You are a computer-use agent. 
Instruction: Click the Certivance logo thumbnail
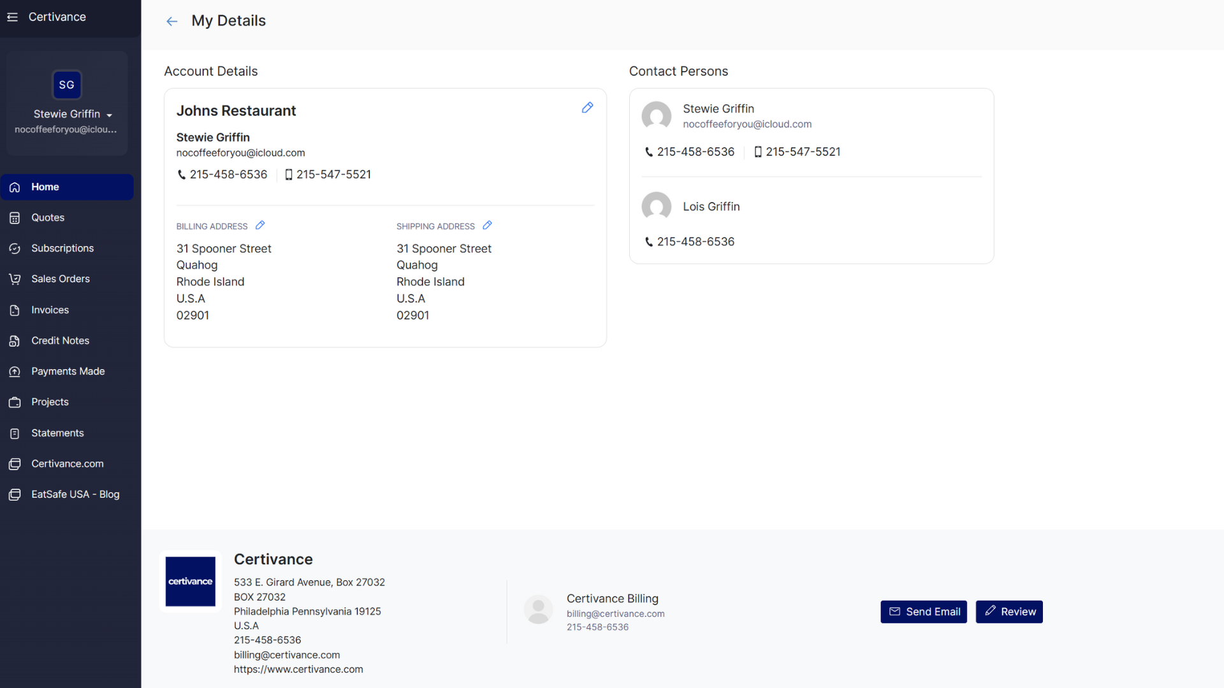190,582
